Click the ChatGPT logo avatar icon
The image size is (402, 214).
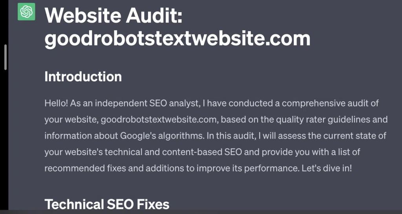click(27, 12)
